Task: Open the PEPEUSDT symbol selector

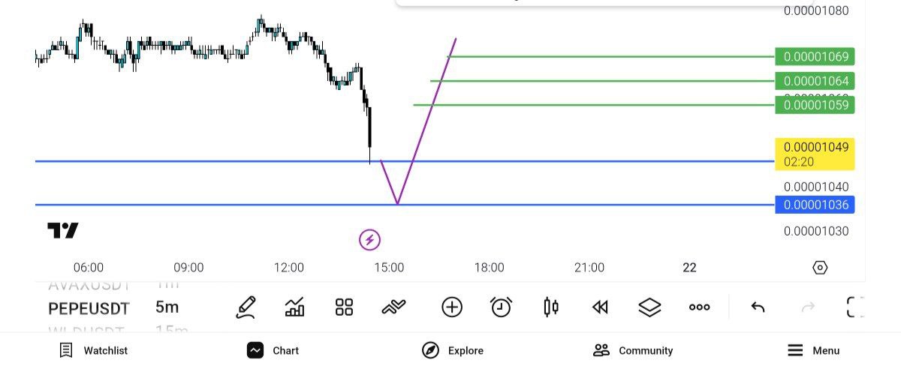Action: coord(89,308)
